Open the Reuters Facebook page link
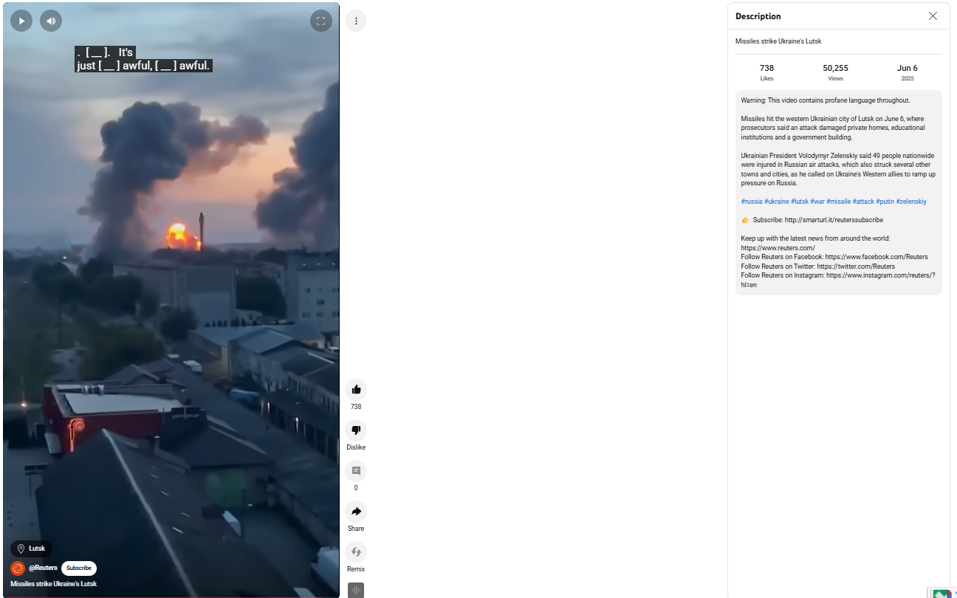Image resolution: width=957 pixels, height=598 pixels. pos(882,257)
